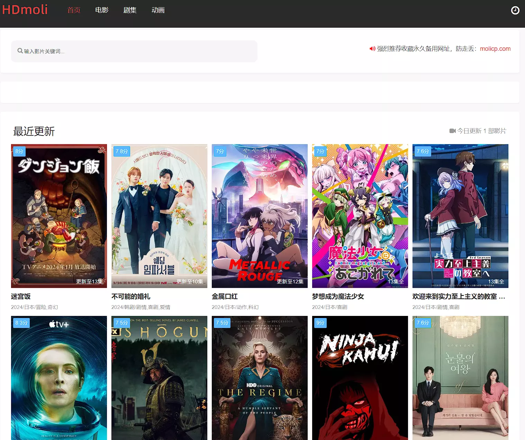
Task: Open the 梦想成为魔法少女 poster
Action: tap(360, 216)
